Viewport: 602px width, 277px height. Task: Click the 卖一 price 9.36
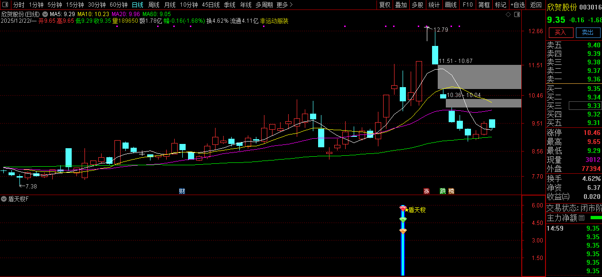(593, 79)
